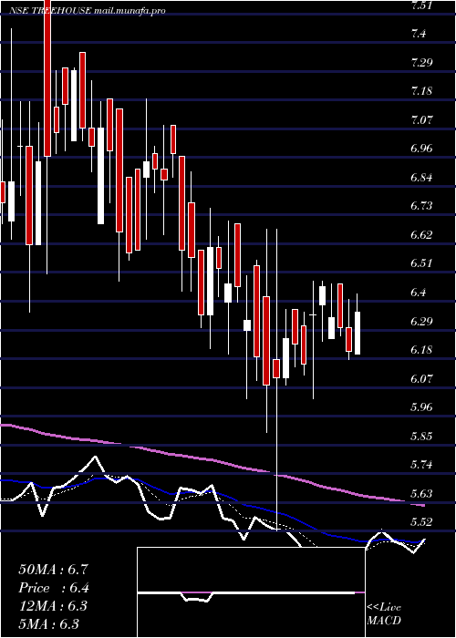Click the 6.62 price axis label
Image resolution: width=456 pixels, height=638 pixels.
coord(423,235)
